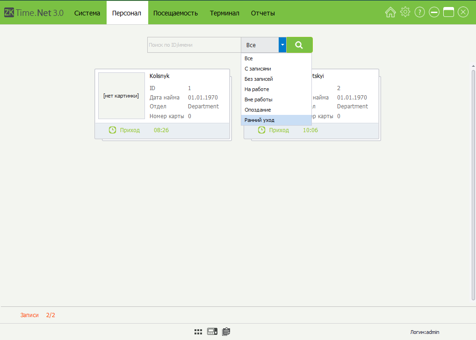Switch to card grid view icon
Screen dimensions: 476x340
(198, 332)
